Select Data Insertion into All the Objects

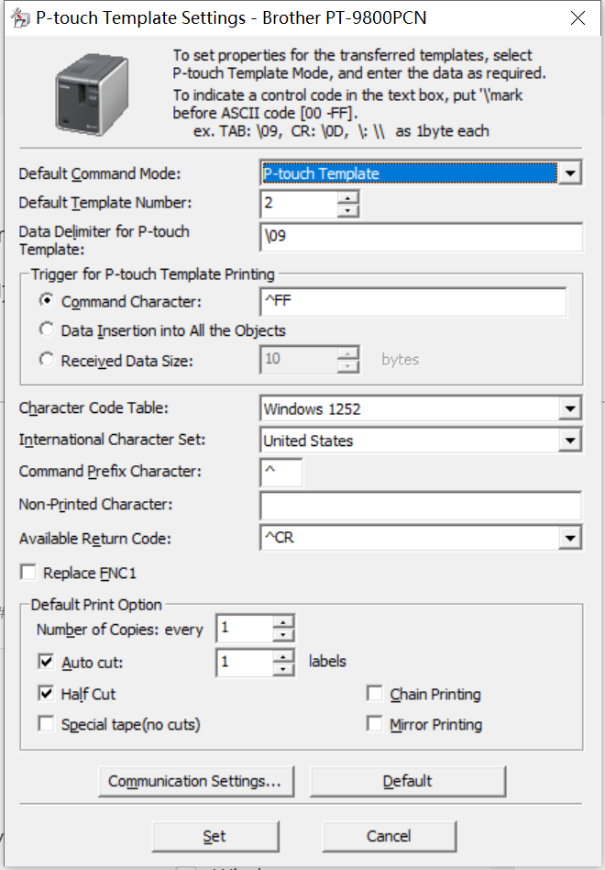(x=47, y=330)
